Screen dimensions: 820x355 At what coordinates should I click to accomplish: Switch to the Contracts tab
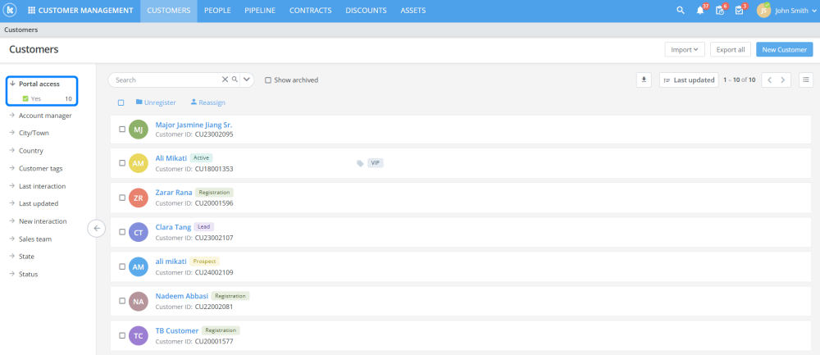[311, 11]
